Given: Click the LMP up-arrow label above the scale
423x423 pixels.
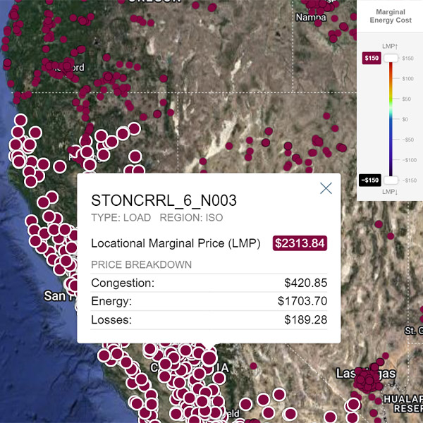Looking at the screenshot, I should point(390,46).
